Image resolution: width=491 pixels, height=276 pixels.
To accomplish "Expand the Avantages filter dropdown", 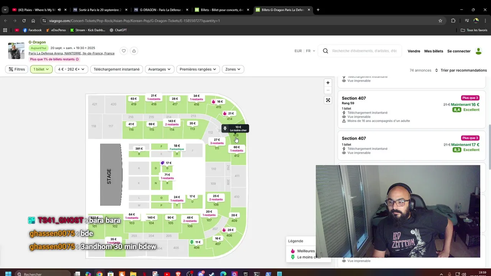I will pyautogui.click(x=159, y=69).
